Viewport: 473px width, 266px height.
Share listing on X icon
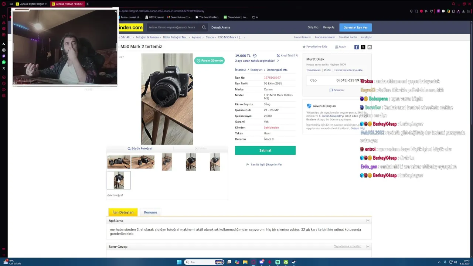(363, 47)
